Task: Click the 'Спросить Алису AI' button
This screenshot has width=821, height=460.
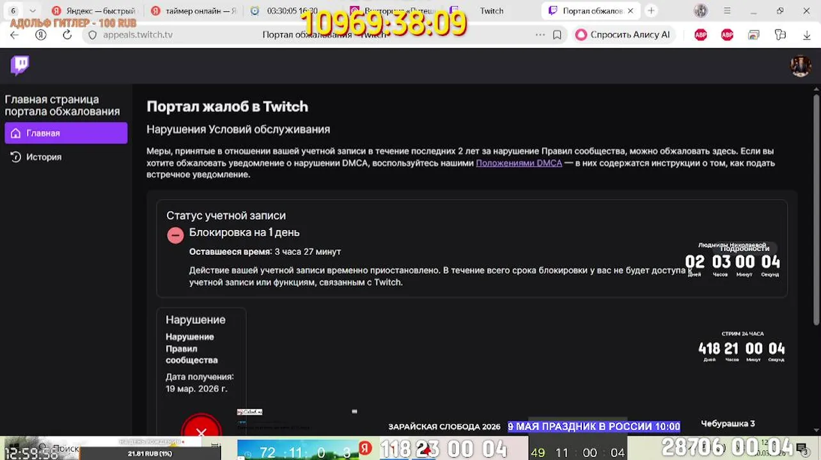Action: pos(623,35)
